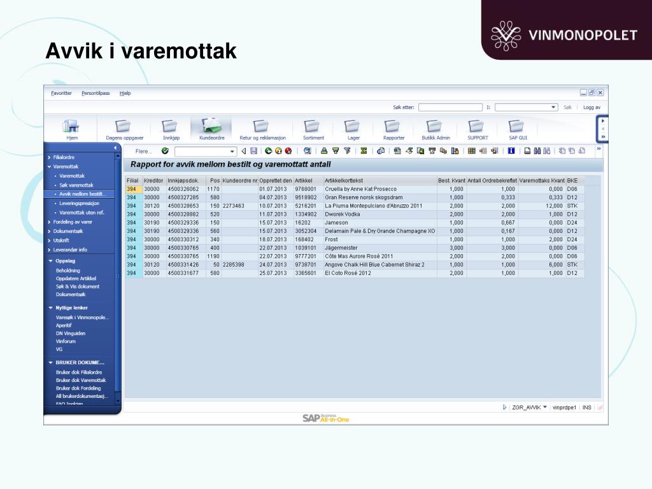
Task: Expand the Filialordre tree node
Action: [x=49, y=158]
